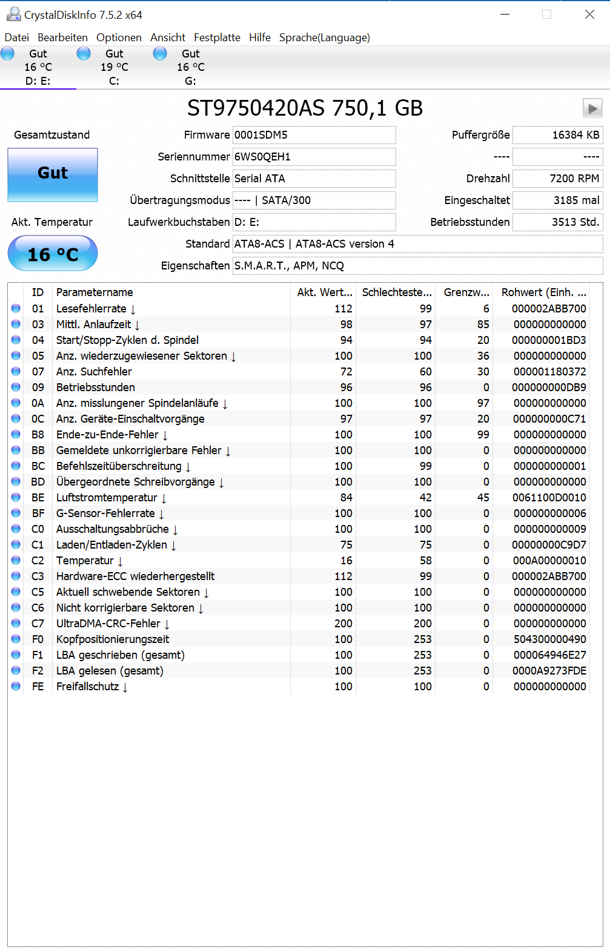Click status orb for Freifallschutz row

click(16, 687)
